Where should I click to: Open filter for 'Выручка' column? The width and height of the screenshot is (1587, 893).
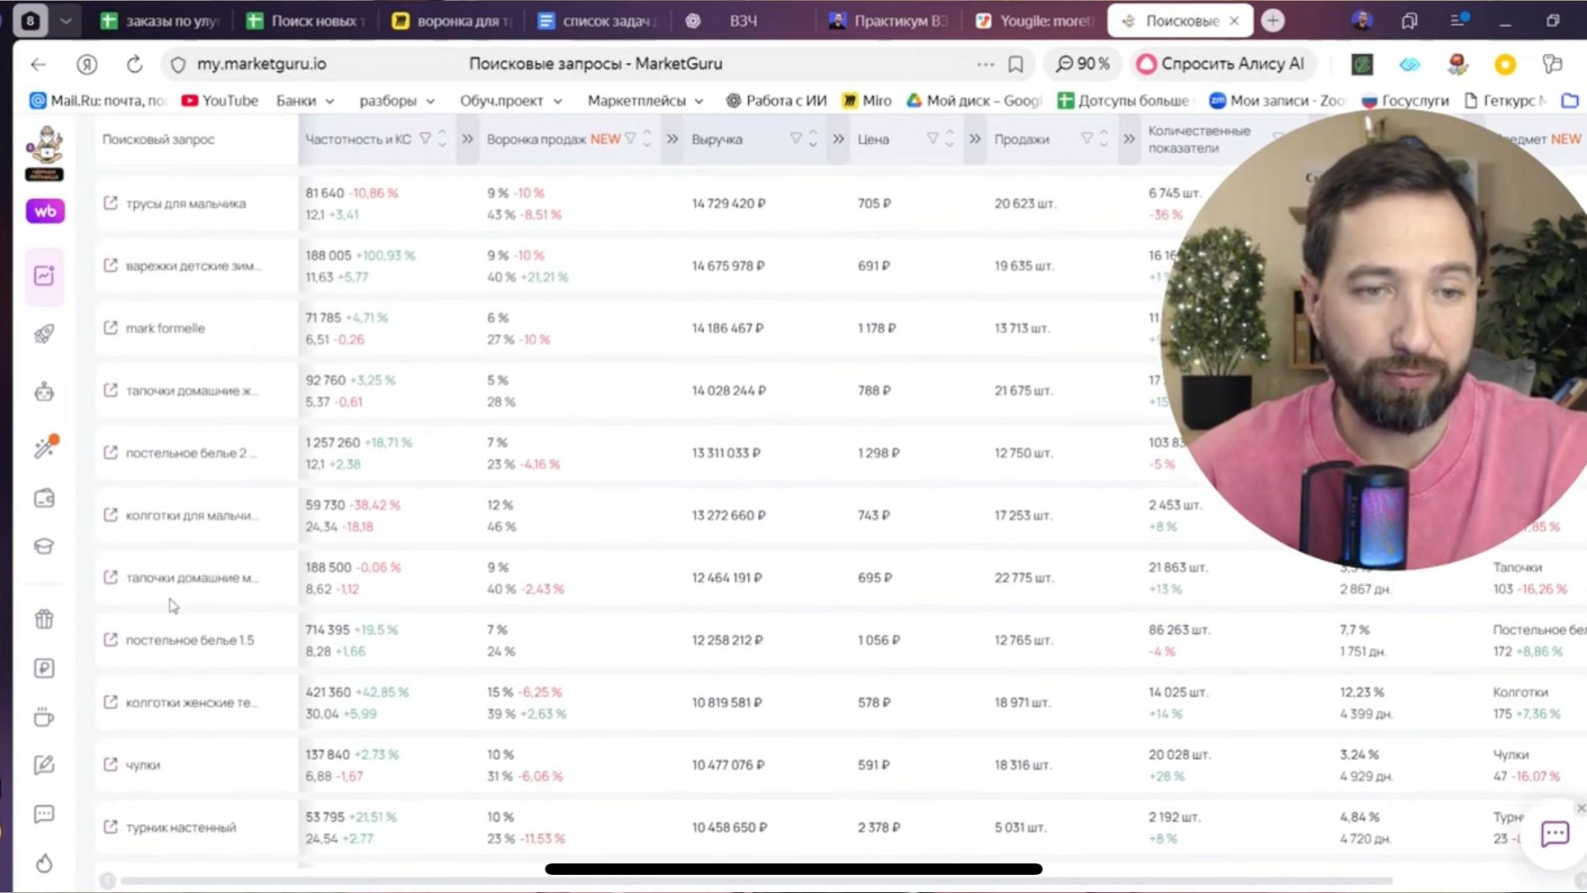click(x=795, y=138)
